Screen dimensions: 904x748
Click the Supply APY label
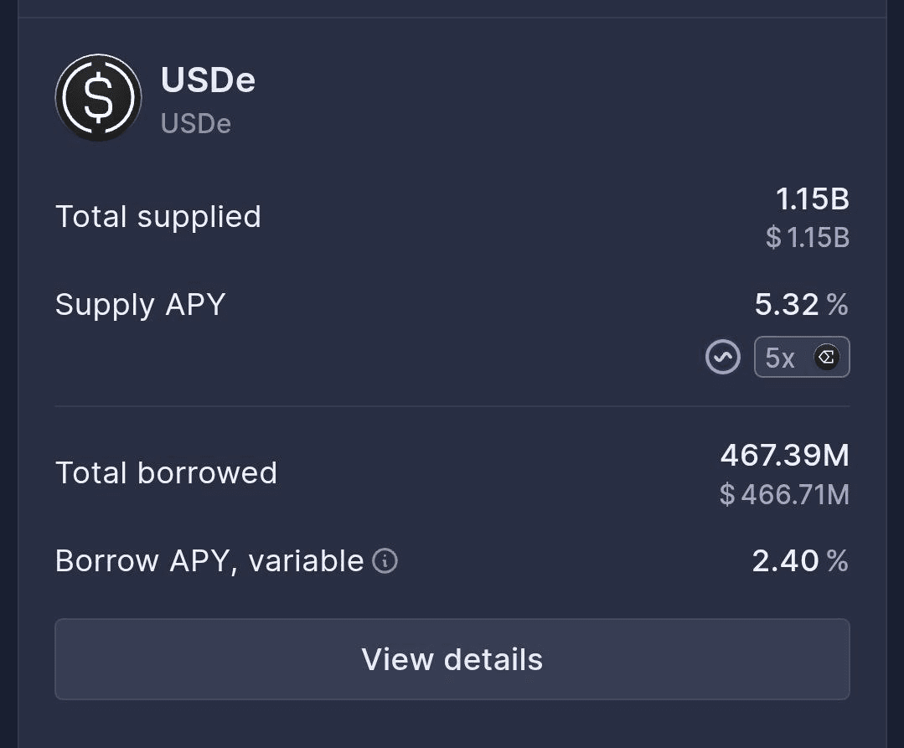140,304
